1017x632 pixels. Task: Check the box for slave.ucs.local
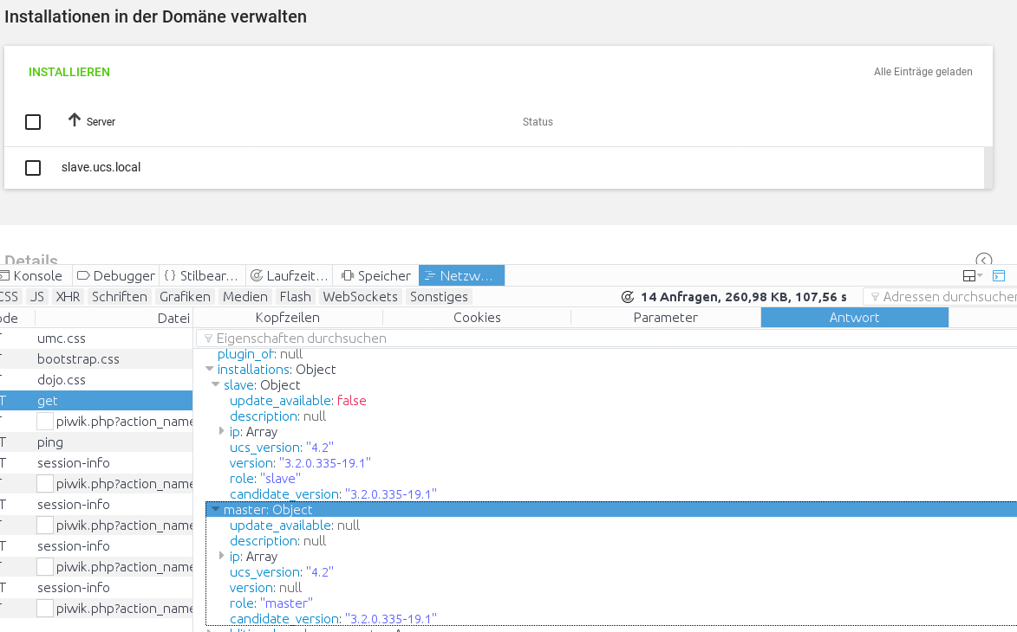click(33, 168)
